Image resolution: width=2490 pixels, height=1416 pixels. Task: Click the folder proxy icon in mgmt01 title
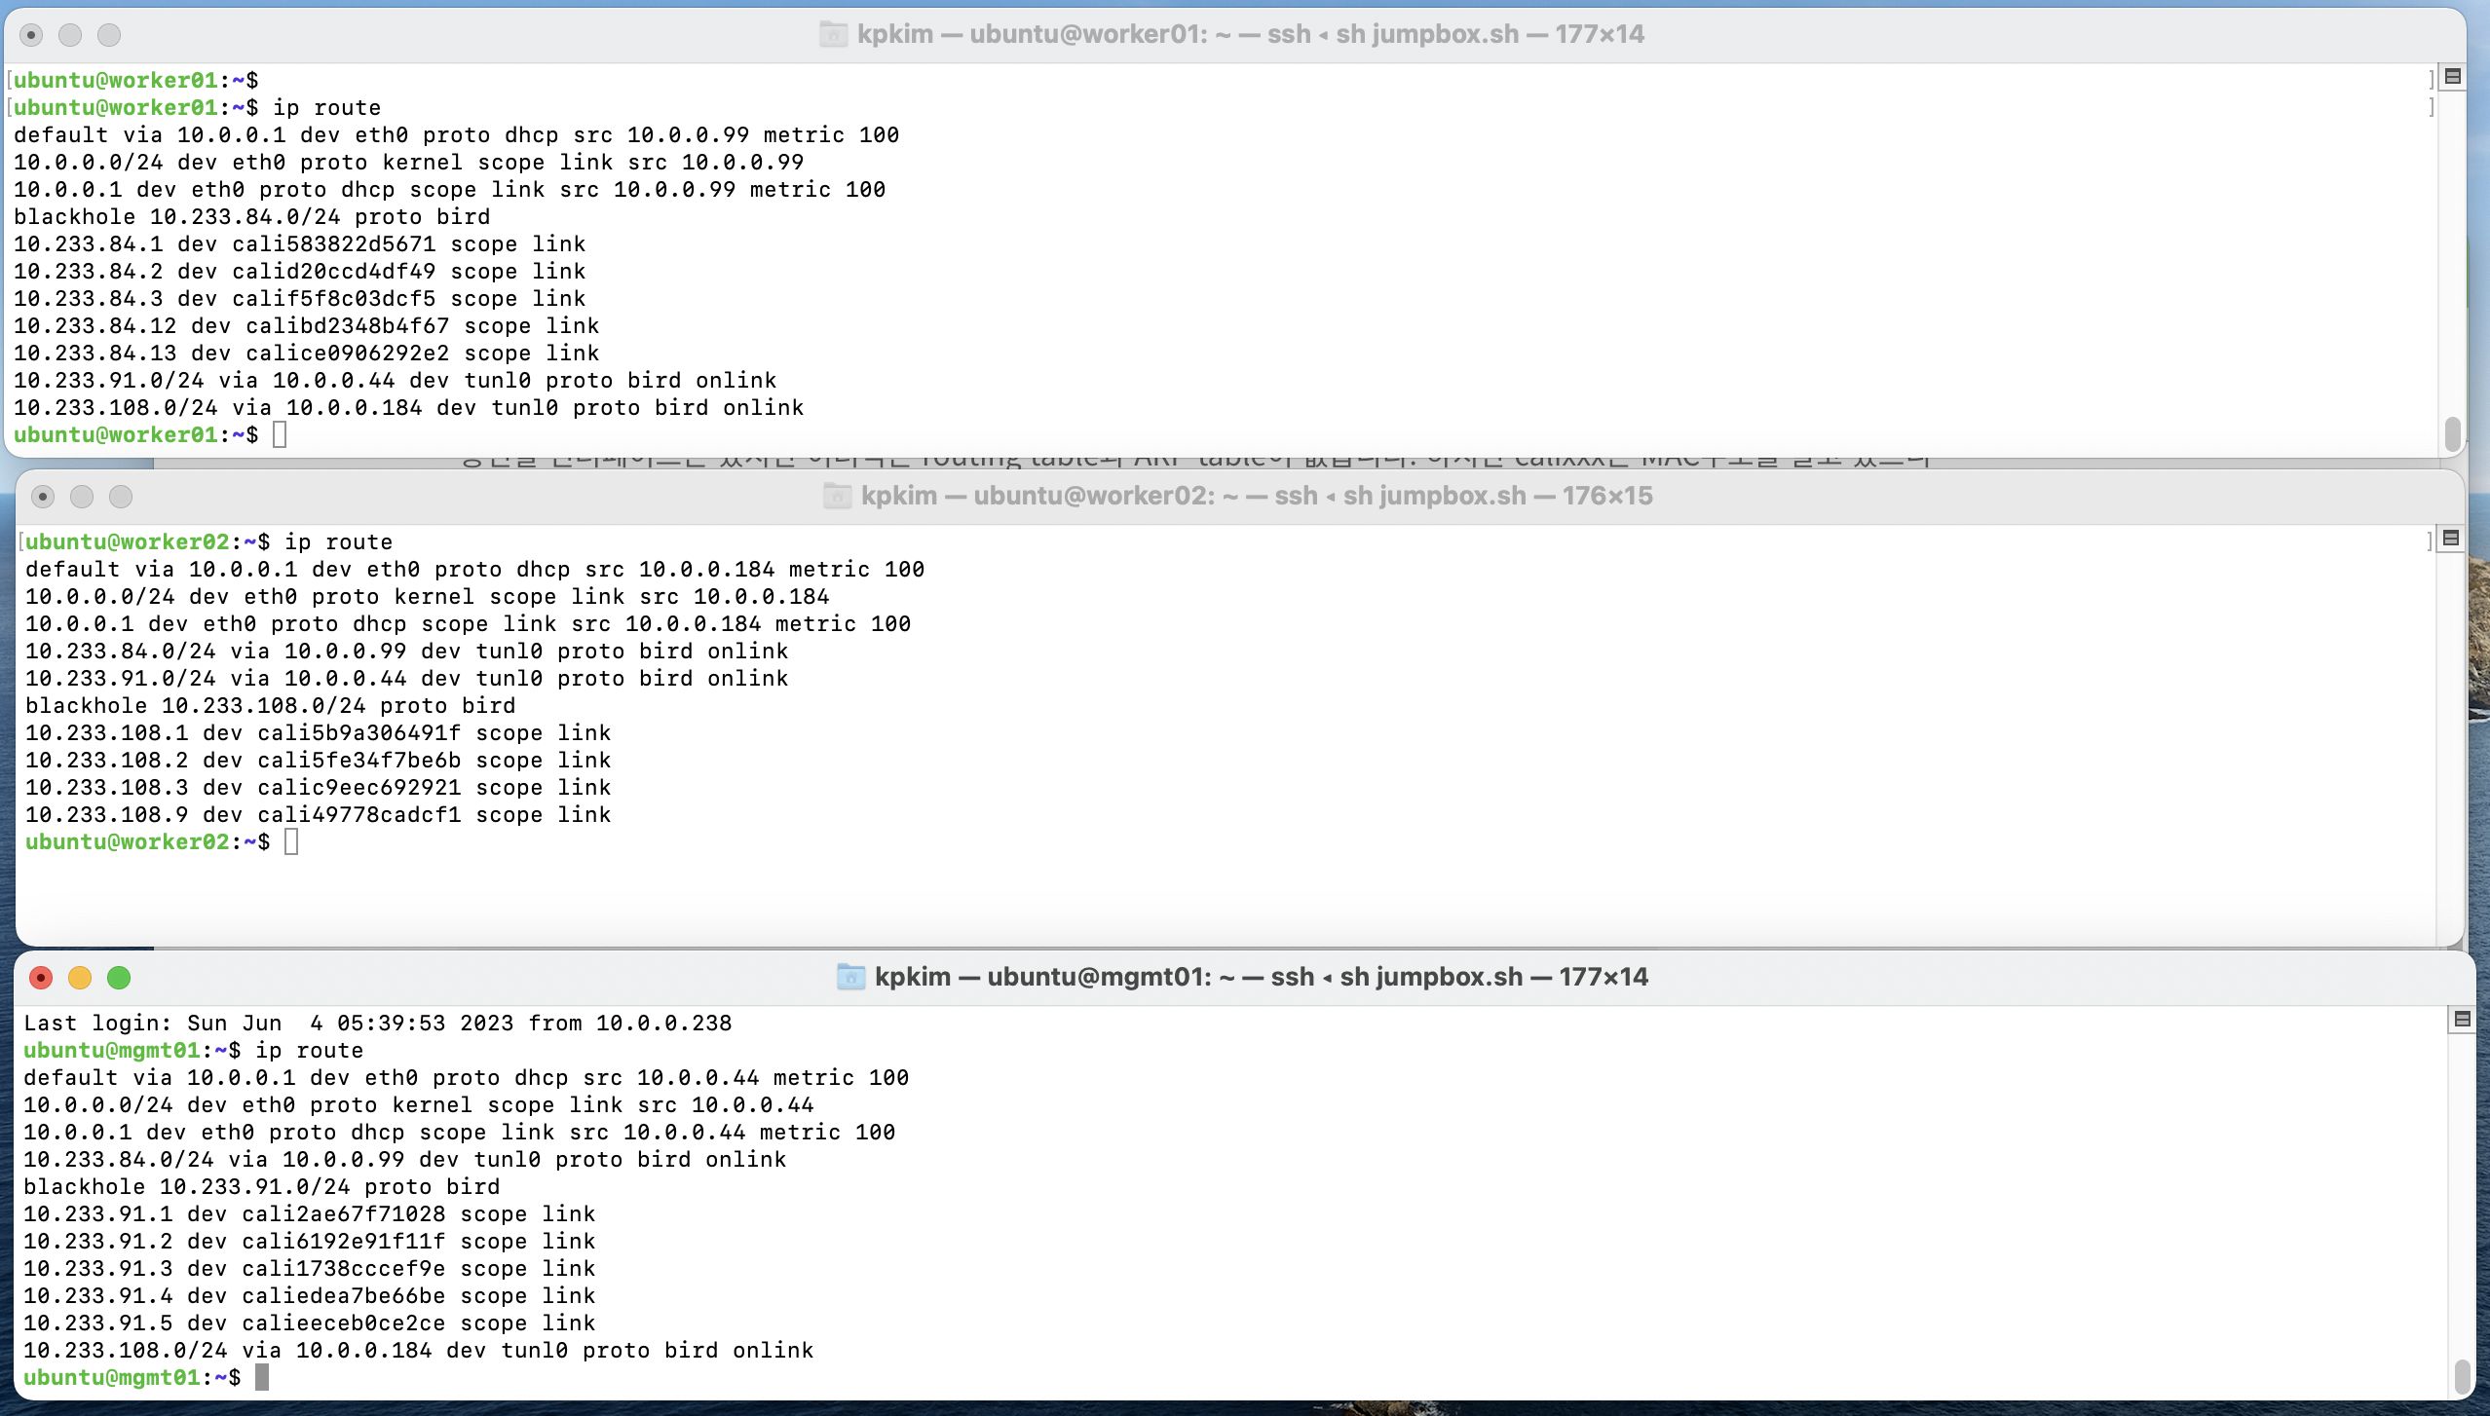coord(850,977)
